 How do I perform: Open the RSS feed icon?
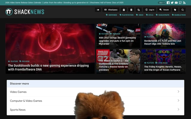pyautogui.click(x=184, y=3)
